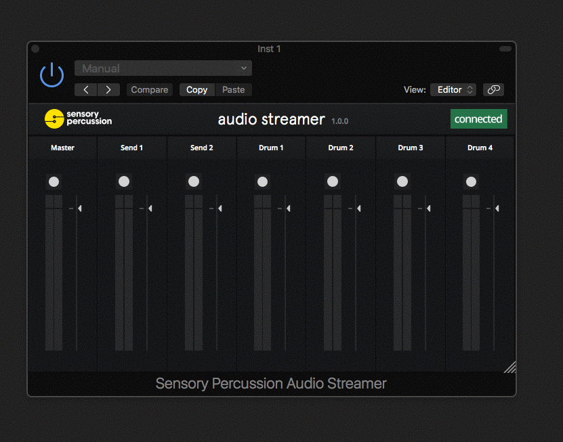The height and width of the screenshot is (442, 563).
Task: Go to next preset with right arrow
Action: tap(107, 89)
